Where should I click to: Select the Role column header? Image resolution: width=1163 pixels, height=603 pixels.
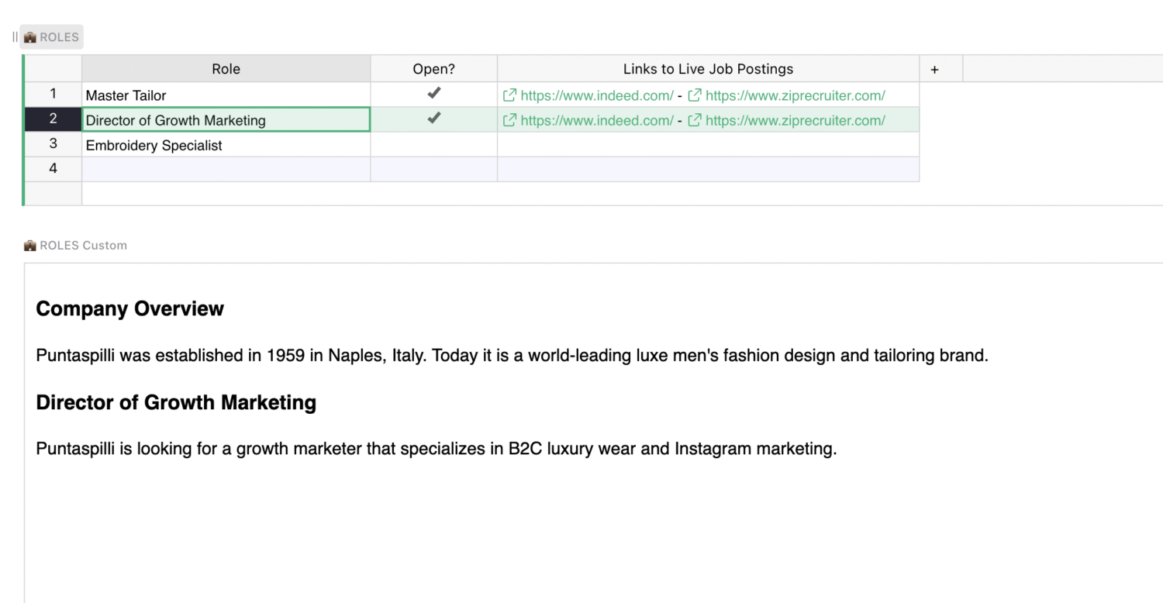tap(226, 69)
